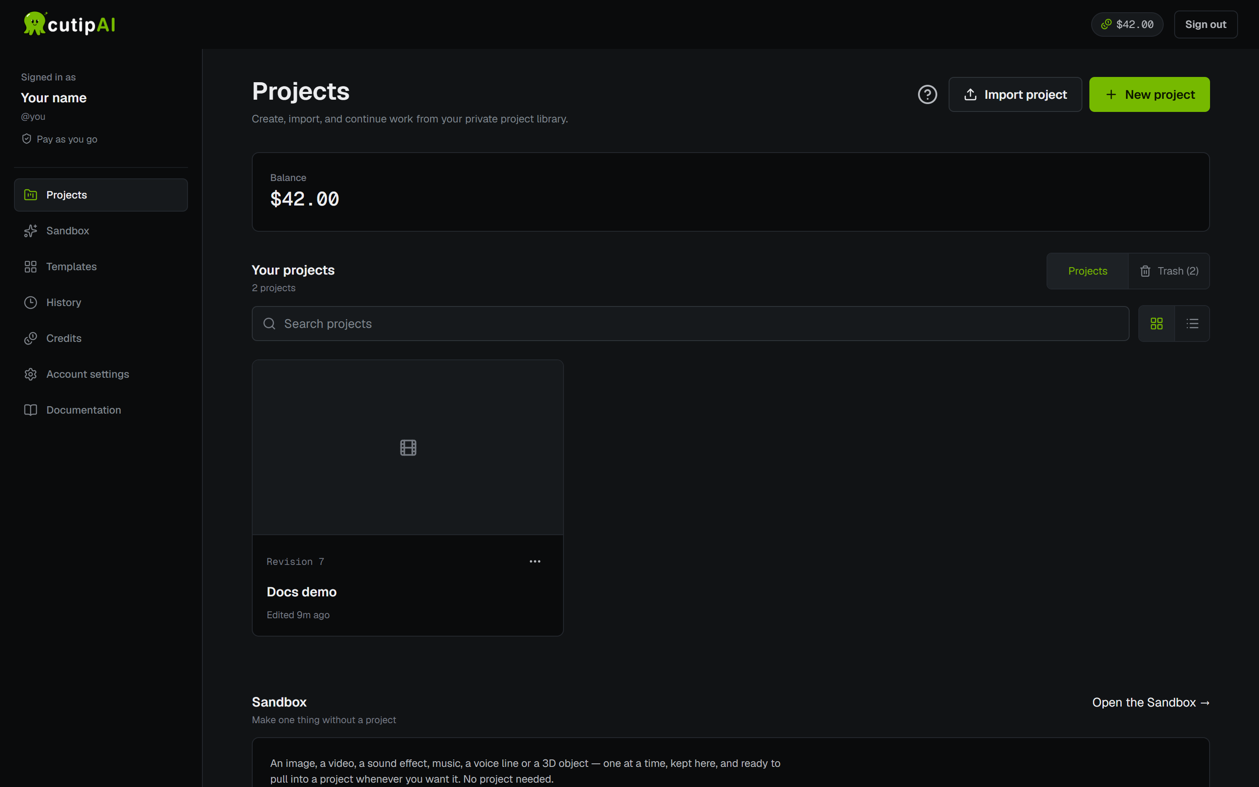Image resolution: width=1259 pixels, height=787 pixels.
Task: Select the Projects tab under Your projects
Action: point(1087,271)
